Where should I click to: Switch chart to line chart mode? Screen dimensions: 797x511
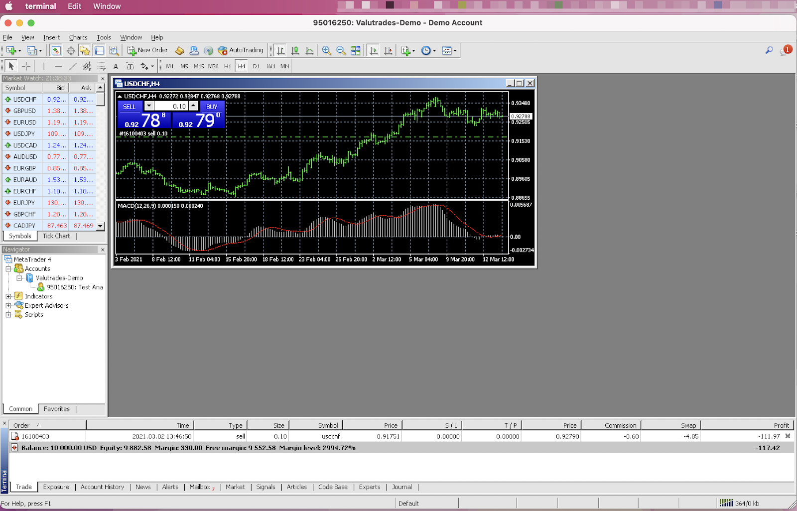309,50
